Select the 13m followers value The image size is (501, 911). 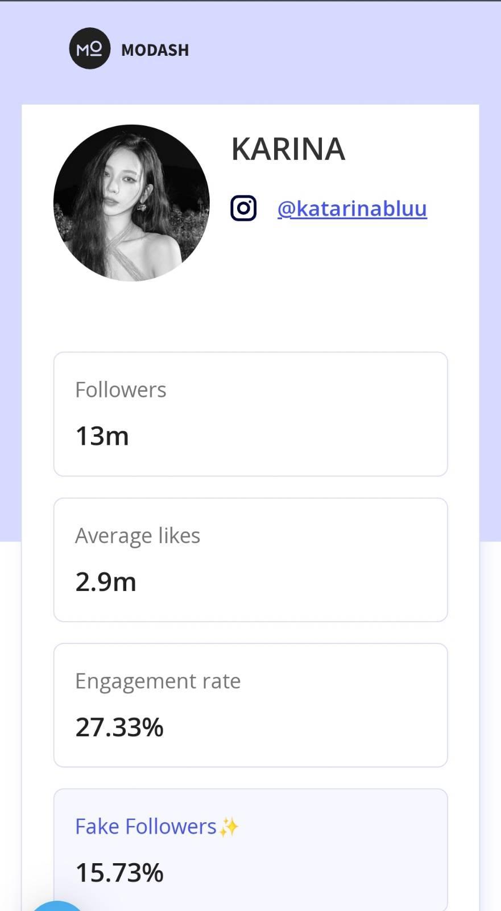pos(102,436)
